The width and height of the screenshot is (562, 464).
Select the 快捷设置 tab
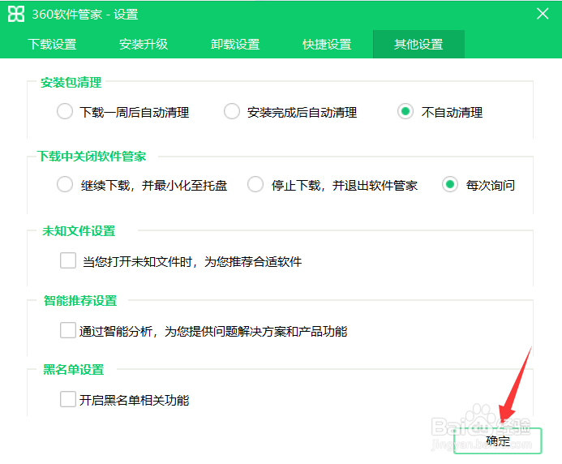[x=327, y=44]
